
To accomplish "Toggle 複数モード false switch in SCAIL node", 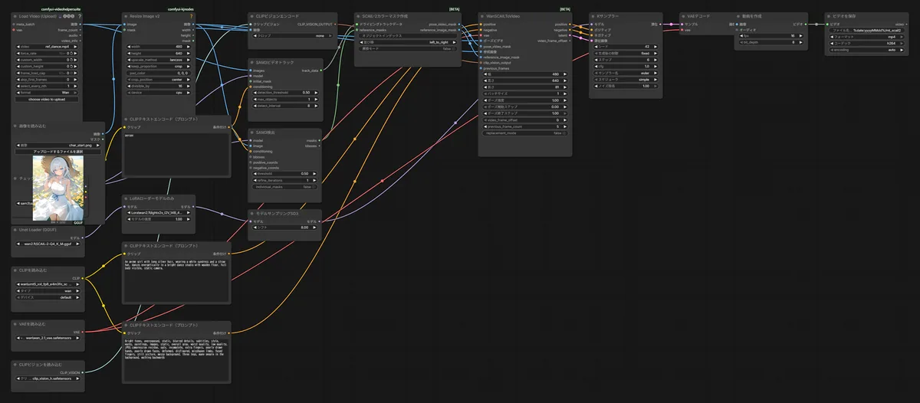I will click(x=408, y=48).
